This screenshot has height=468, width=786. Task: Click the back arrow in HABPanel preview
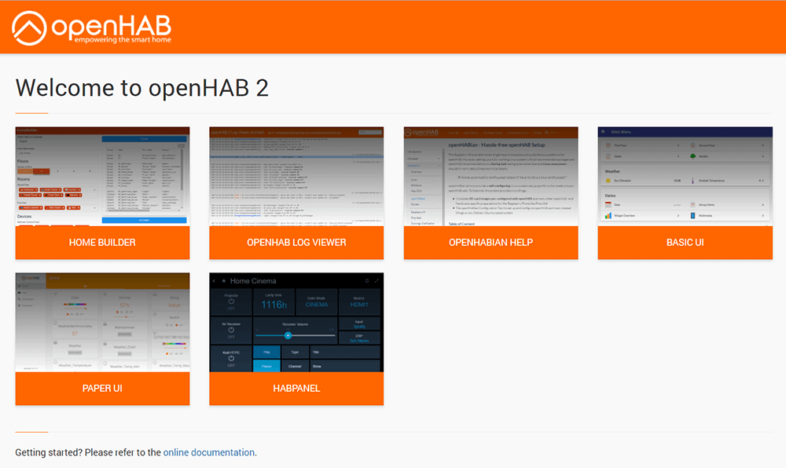coord(215,281)
